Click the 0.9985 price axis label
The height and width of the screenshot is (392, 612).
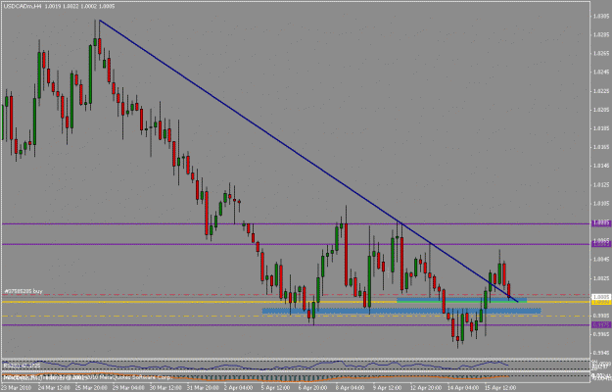point(601,316)
